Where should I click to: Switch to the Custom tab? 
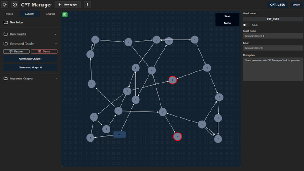point(30,14)
